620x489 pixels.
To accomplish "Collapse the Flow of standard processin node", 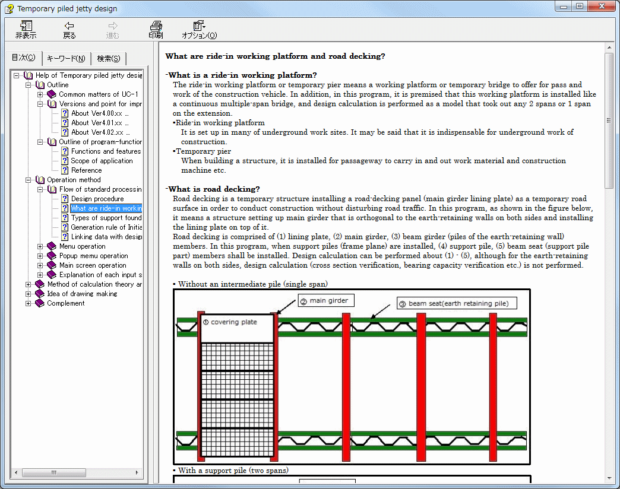I will [40, 189].
